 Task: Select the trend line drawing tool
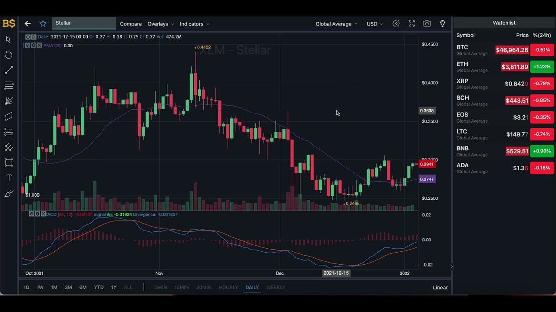point(8,70)
